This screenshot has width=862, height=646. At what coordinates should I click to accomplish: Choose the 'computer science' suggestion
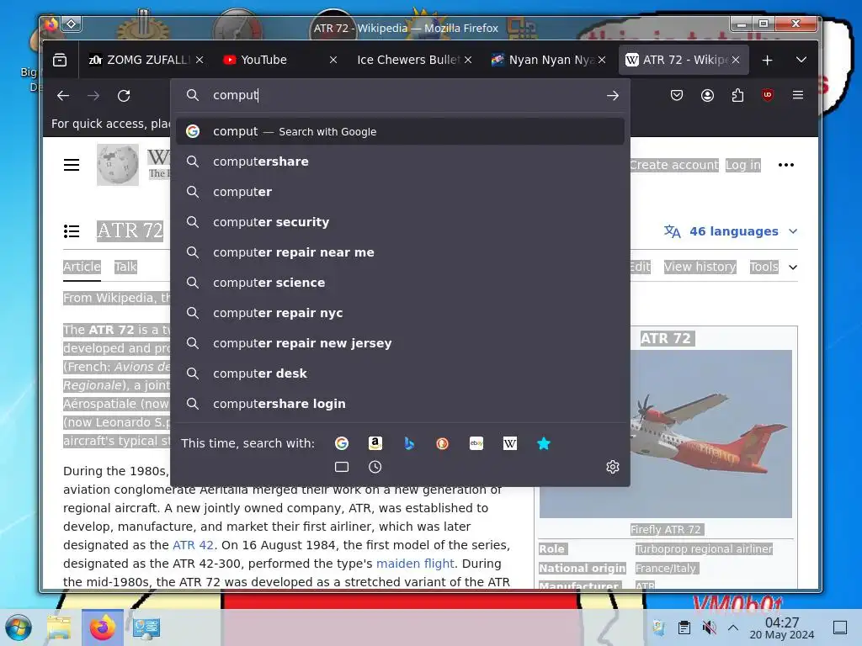coord(400,283)
